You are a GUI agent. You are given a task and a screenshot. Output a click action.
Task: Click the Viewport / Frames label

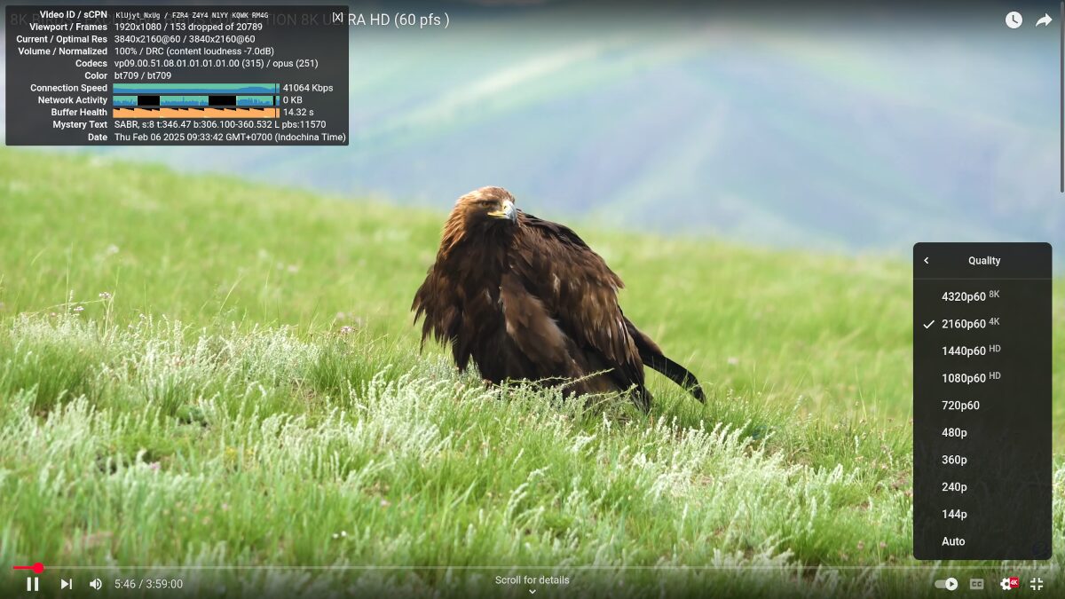click(68, 27)
